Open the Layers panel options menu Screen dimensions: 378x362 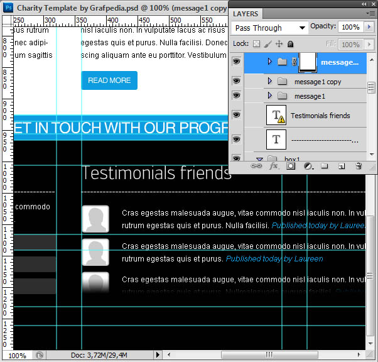click(x=370, y=14)
